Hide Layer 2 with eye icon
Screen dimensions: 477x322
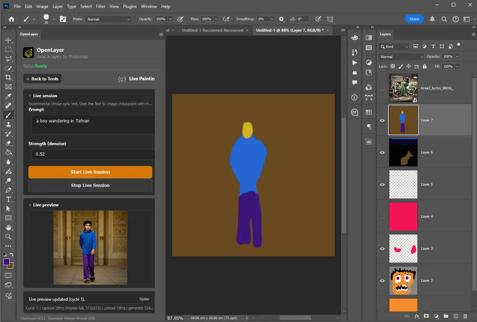point(382,281)
